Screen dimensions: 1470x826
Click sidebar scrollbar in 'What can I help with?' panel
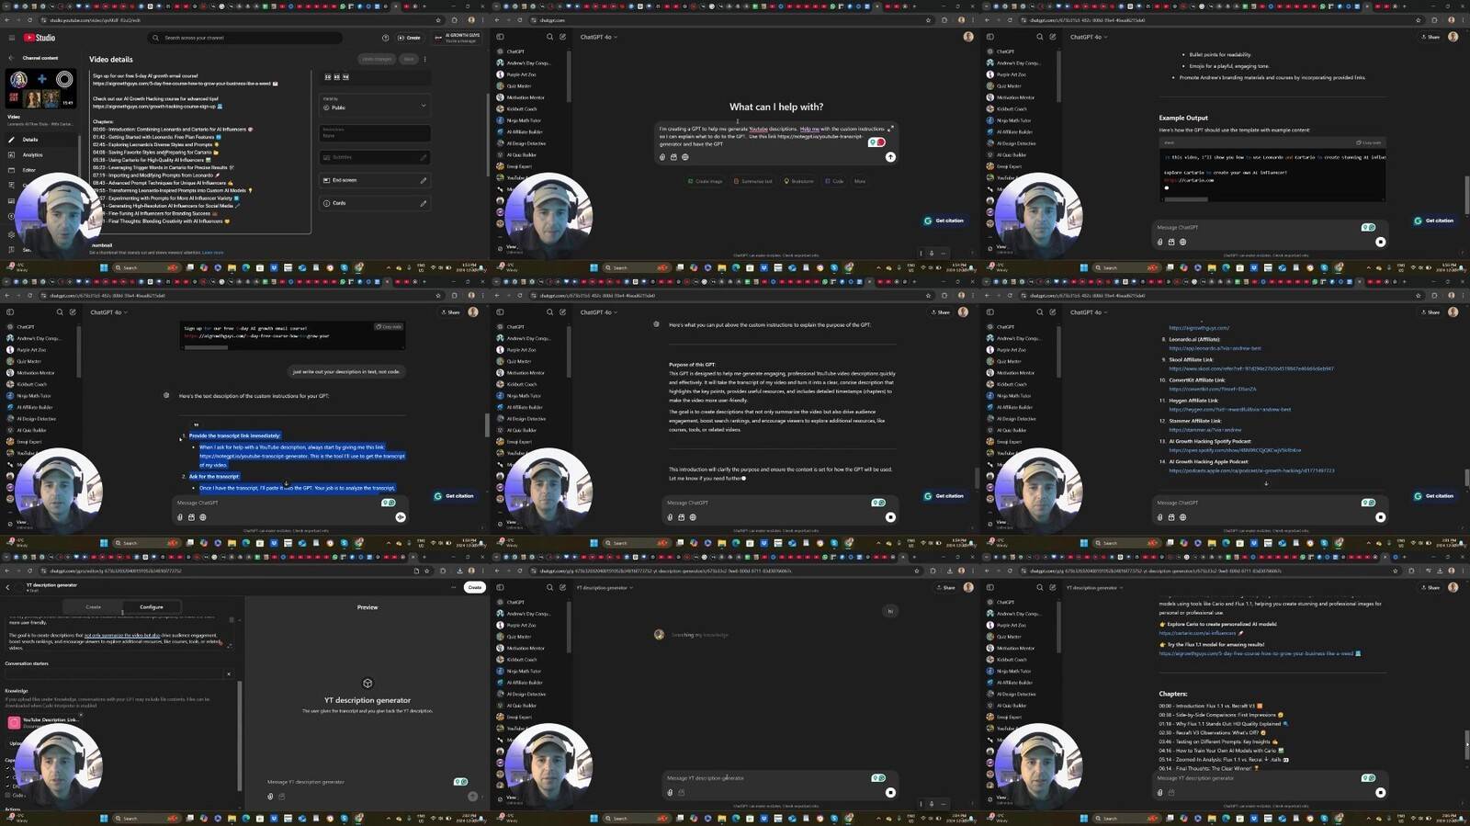567,75
